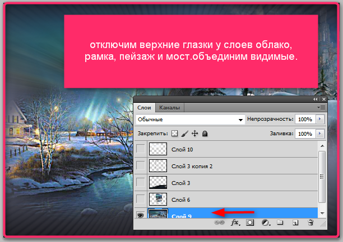This screenshot has height=242, width=343.
Task: Open the Layers panel options menu
Action: [321, 107]
